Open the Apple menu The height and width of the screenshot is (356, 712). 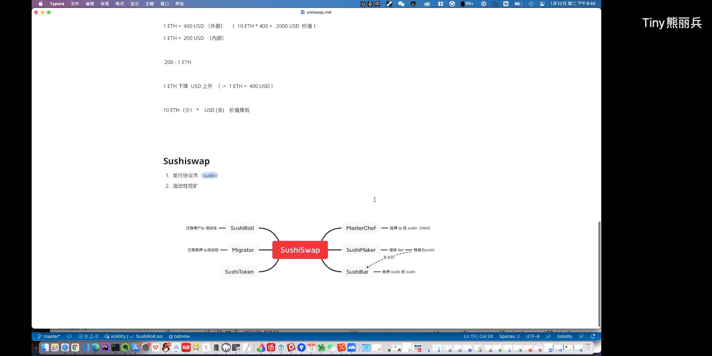click(41, 4)
